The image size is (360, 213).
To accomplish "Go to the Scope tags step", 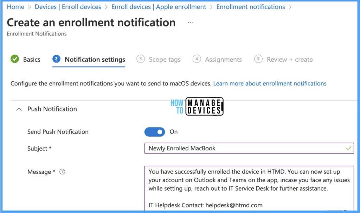I will 165,60.
